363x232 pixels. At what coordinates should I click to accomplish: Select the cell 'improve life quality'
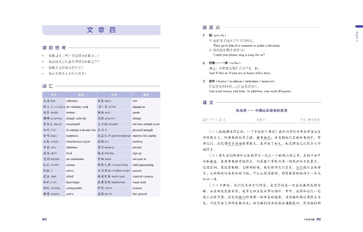click(146, 136)
